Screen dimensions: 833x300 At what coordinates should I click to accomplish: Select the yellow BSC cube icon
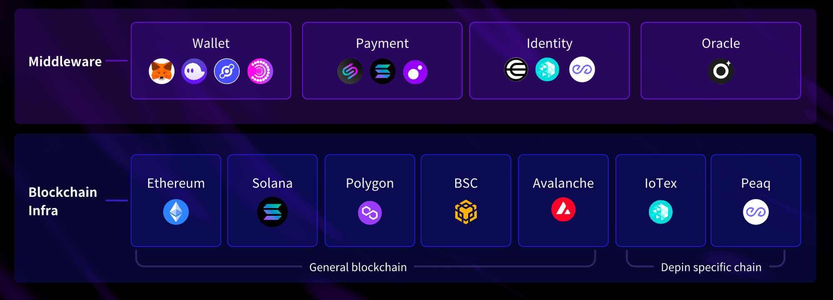click(x=466, y=211)
